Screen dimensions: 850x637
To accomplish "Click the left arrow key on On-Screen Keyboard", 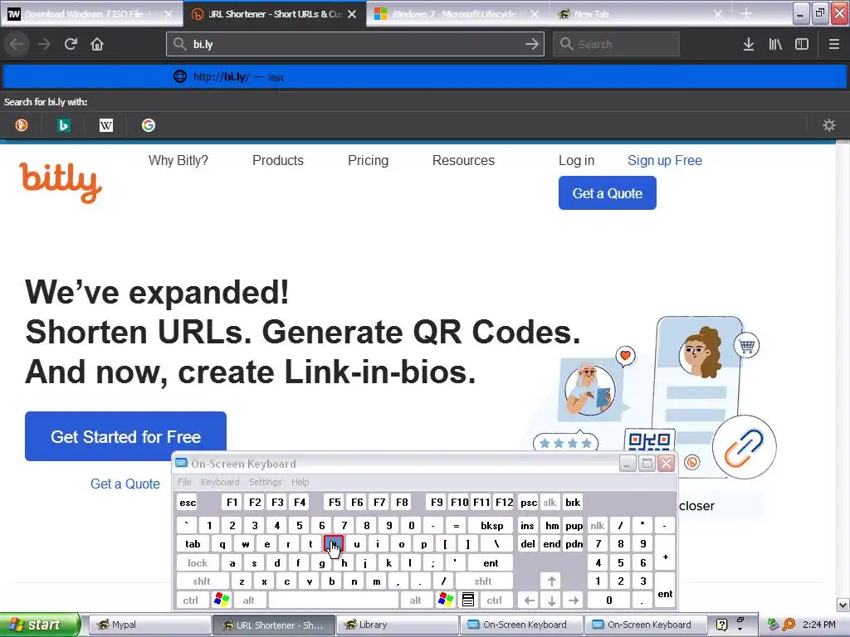I will (529, 600).
